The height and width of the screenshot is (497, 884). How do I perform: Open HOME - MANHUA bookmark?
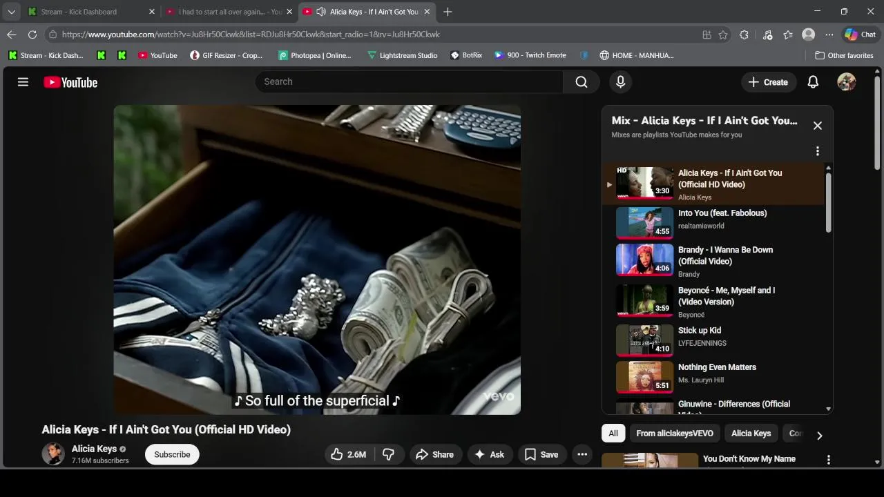(637, 55)
